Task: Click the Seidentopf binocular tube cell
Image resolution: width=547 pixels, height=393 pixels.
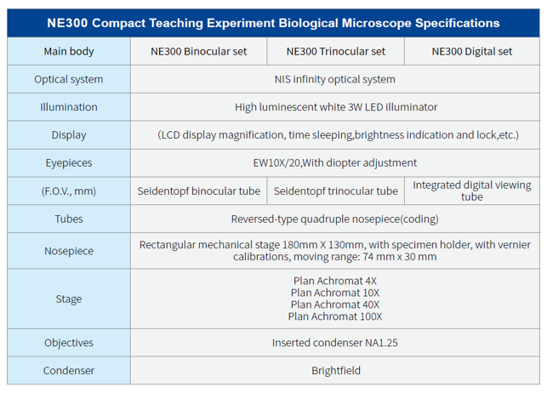Action: [198, 191]
